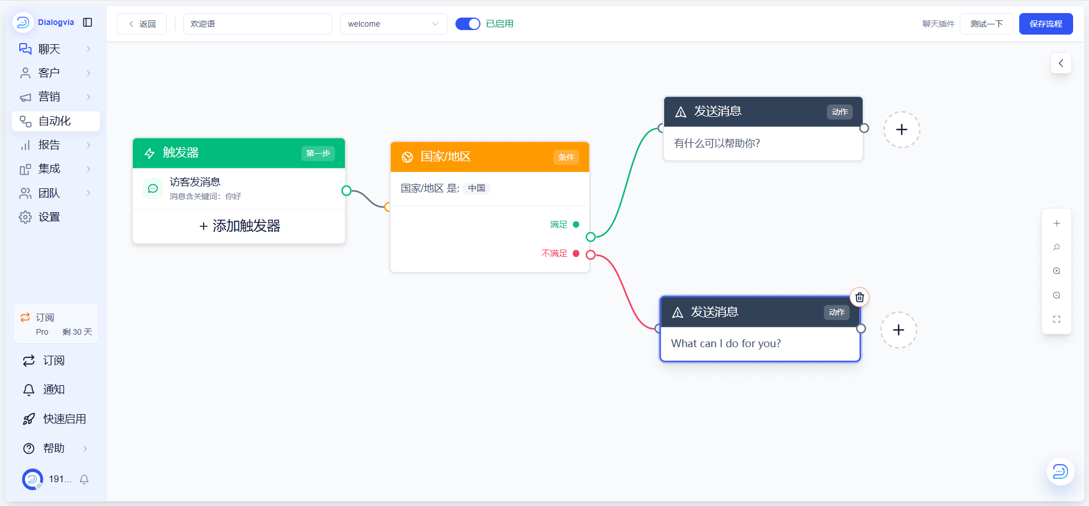Click the Dialogvia logo icon
This screenshot has width=1089, height=506.
click(x=23, y=22)
